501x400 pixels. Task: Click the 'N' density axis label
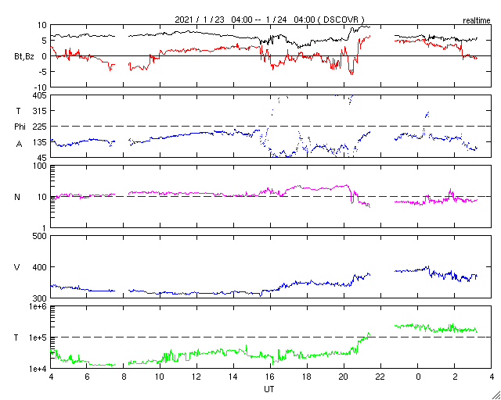[17, 197]
